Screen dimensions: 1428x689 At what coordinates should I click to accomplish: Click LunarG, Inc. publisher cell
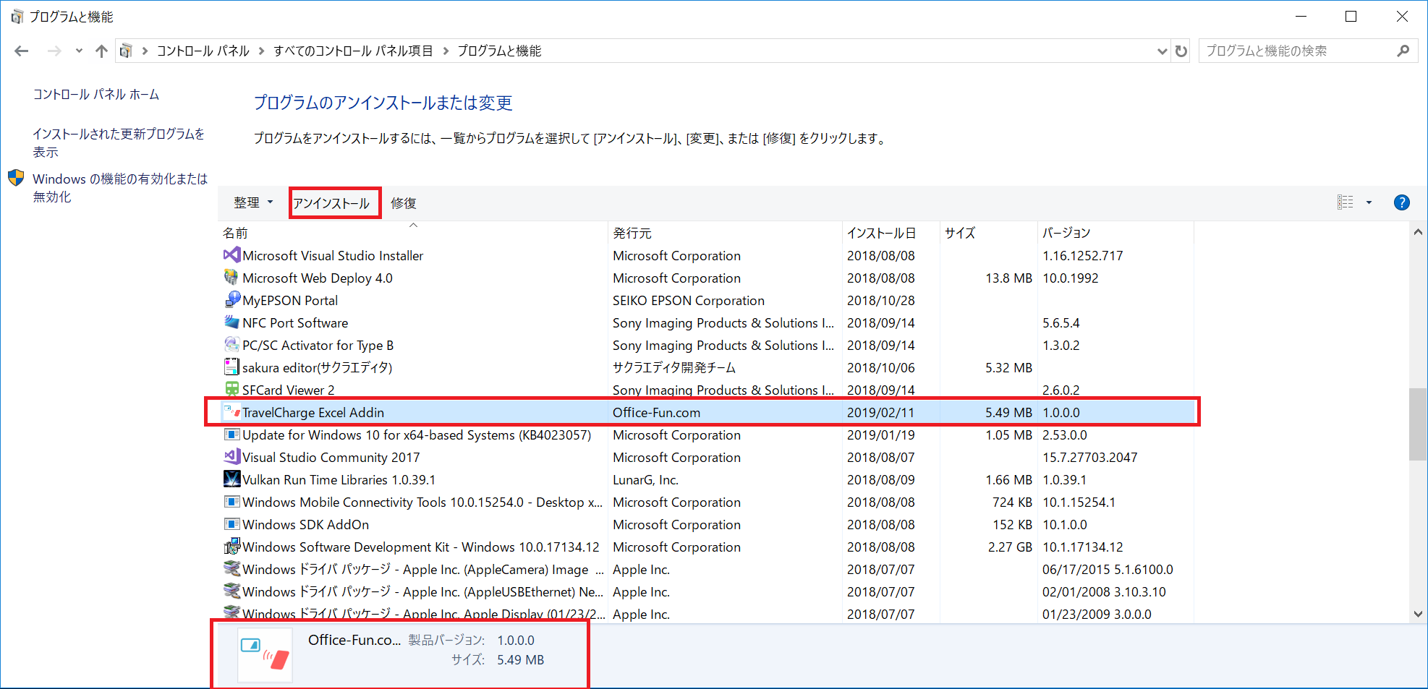[x=645, y=480]
